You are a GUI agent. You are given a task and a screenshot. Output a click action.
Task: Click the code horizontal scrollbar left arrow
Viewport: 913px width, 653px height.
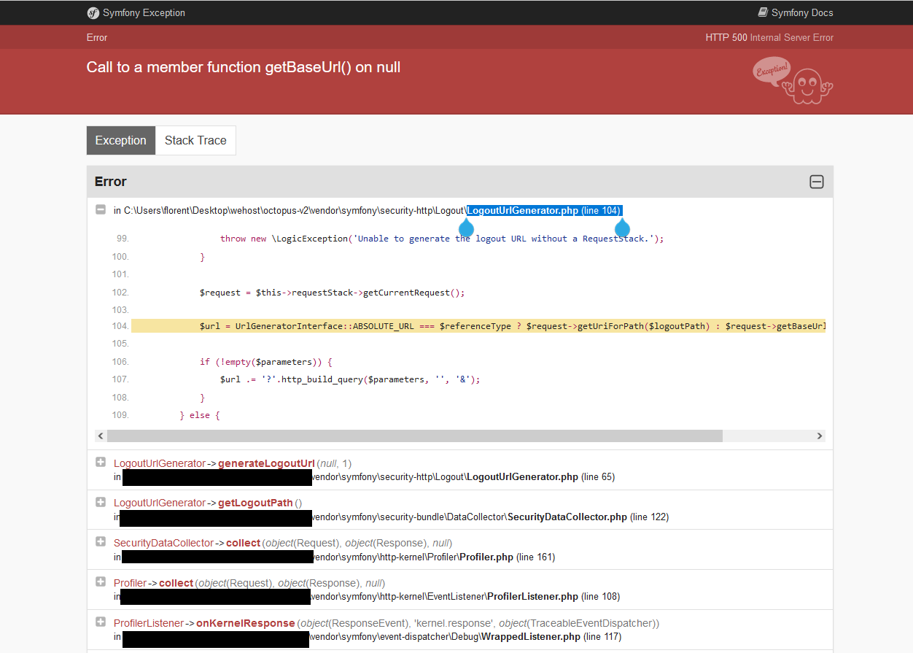101,436
